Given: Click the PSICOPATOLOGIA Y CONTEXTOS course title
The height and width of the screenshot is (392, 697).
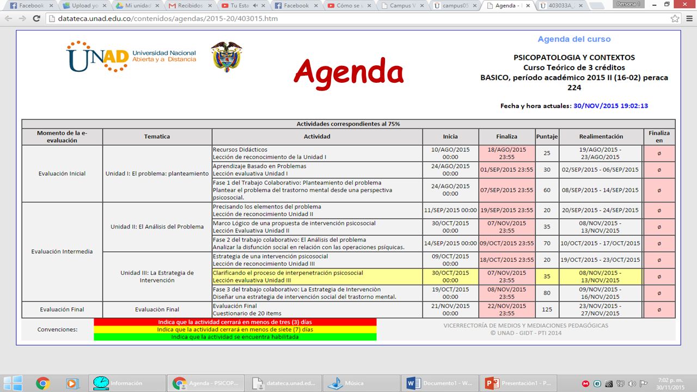Looking at the screenshot, I should 574,57.
